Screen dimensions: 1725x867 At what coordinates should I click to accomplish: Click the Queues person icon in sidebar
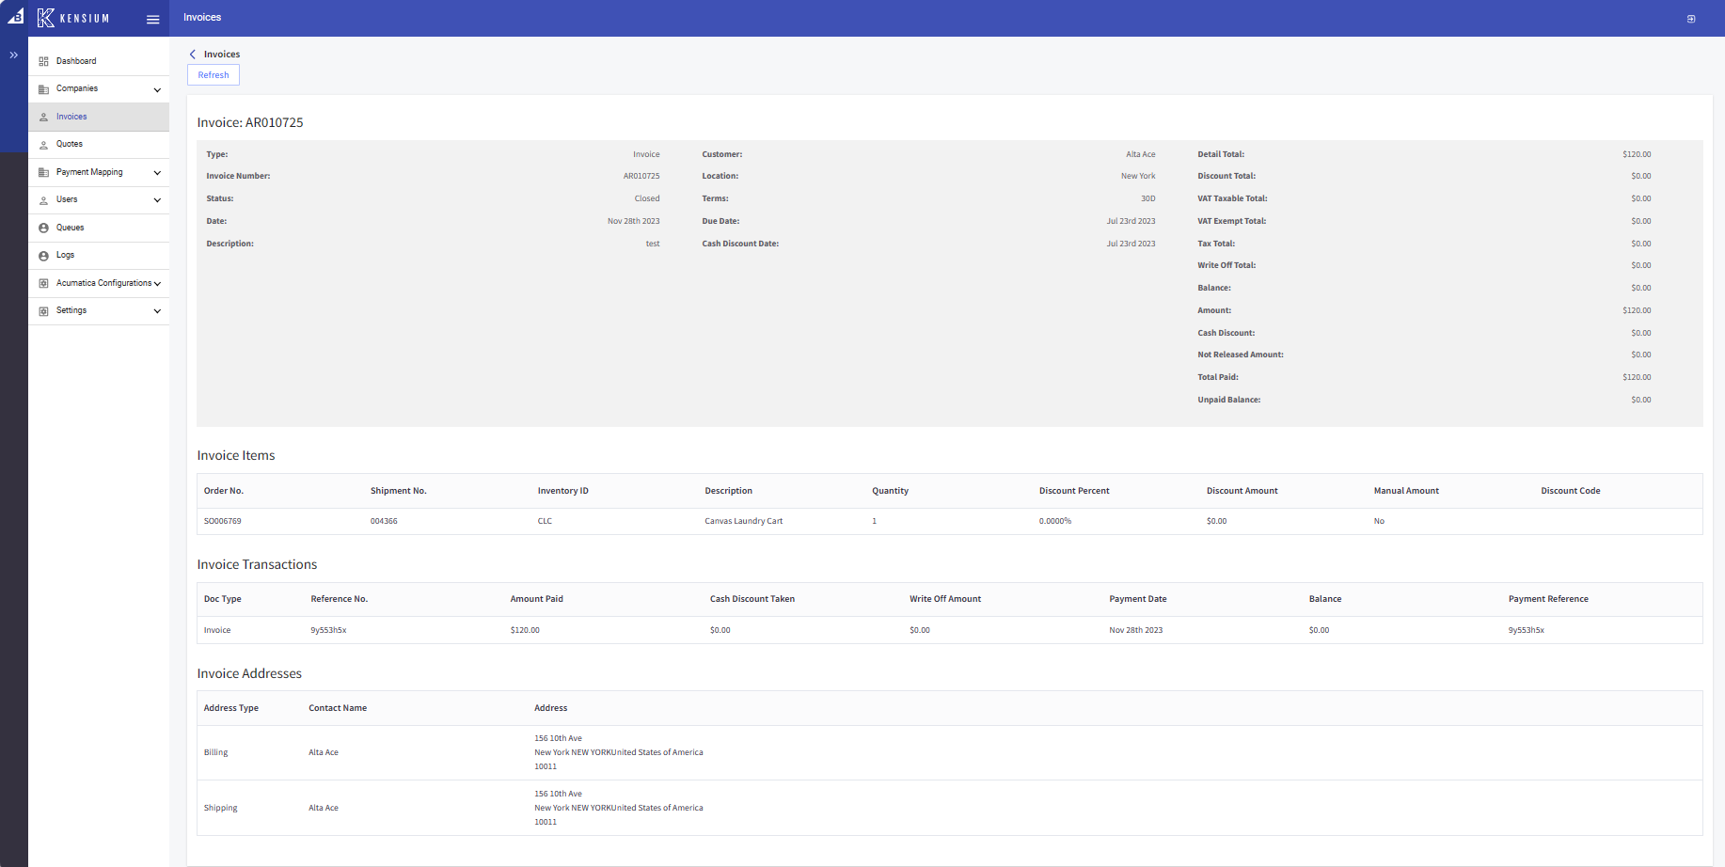pos(43,227)
